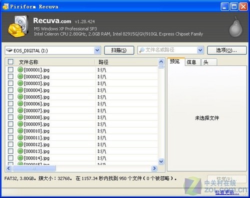Check the box for [000003].jpg
The width and height of the screenshot is (250, 198).
coord(10,83)
